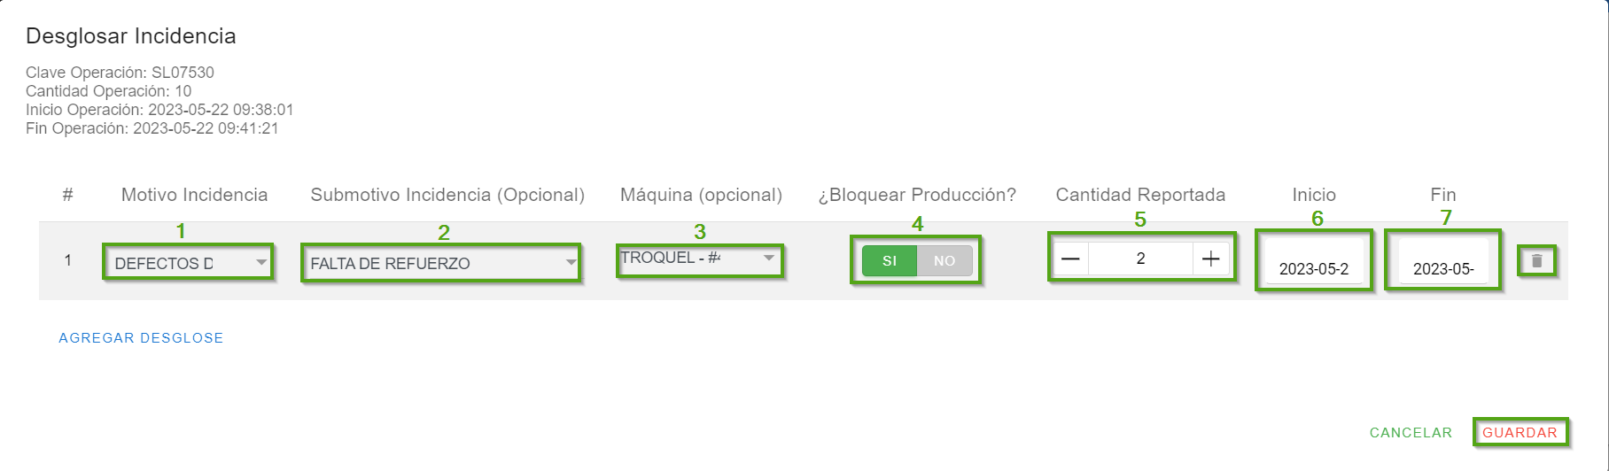Image resolution: width=1609 pixels, height=471 pixels.
Task: Click the reported quantity number field
Action: pyautogui.click(x=1140, y=259)
